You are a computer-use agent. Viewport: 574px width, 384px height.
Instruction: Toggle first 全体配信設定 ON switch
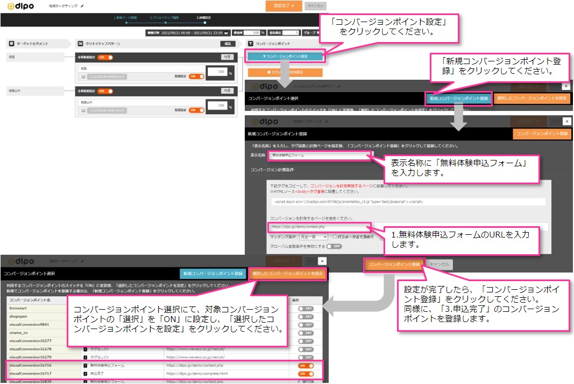(x=105, y=57)
